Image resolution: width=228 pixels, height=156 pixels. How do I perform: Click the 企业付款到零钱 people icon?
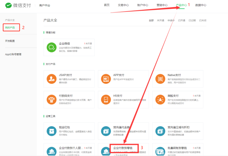(x=105, y=151)
